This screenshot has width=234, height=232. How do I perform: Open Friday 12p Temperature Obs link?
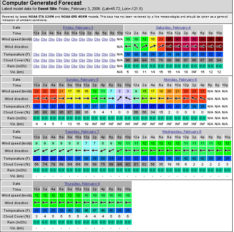(x=82, y=54)
